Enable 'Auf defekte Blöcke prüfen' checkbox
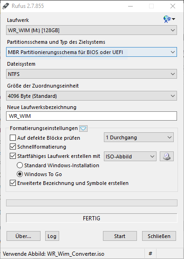The image size is (184, 259). (13, 138)
